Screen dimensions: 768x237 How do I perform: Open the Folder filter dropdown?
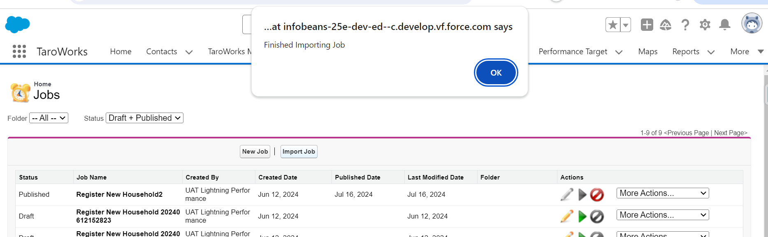49,118
